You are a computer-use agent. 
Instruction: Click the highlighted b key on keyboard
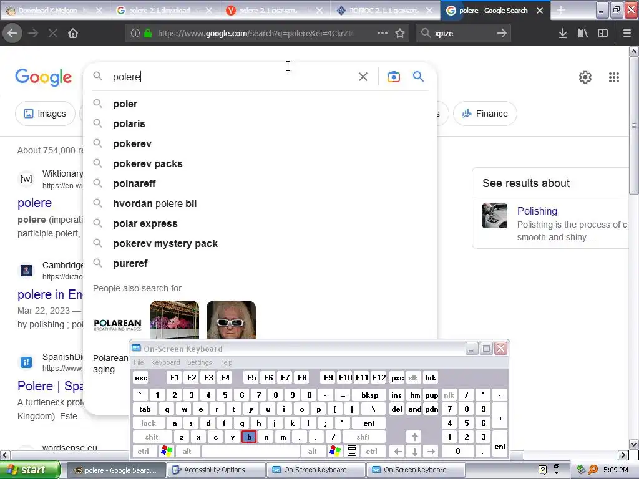249,437
